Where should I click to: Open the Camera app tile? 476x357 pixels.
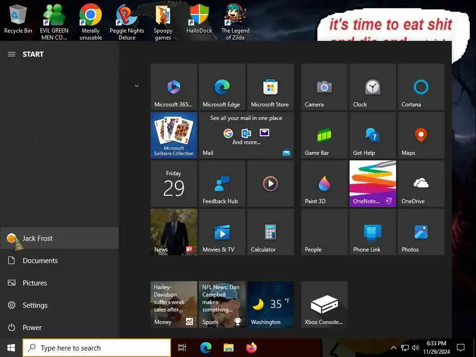tap(324, 87)
